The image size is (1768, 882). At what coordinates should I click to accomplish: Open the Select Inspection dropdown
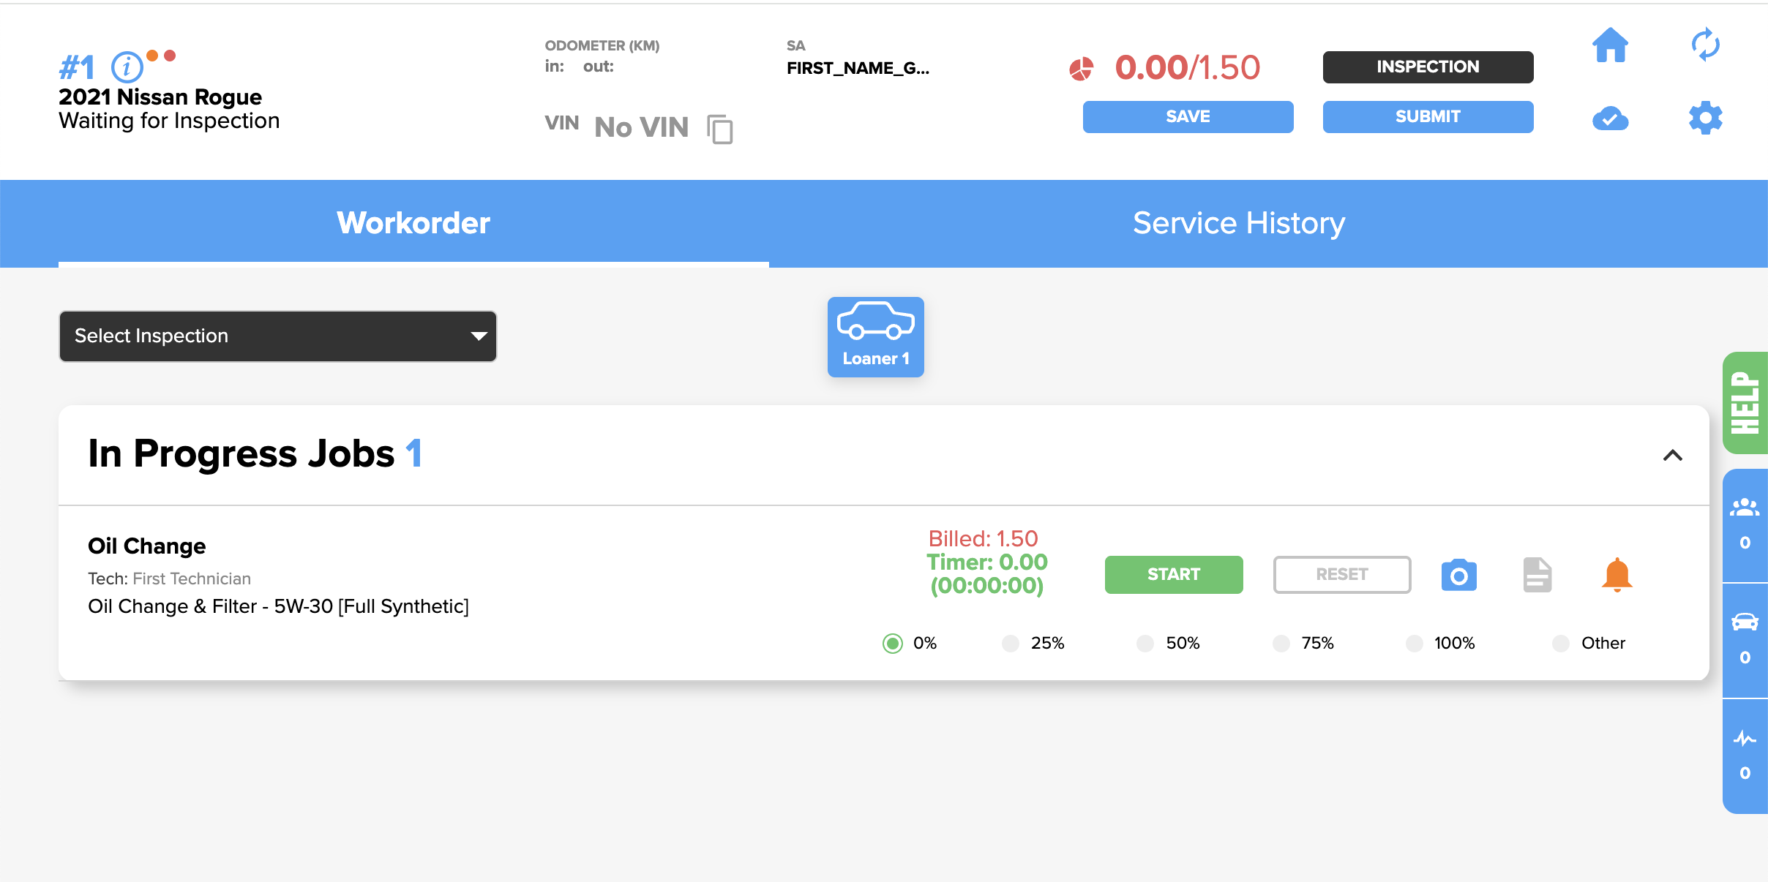[x=278, y=336]
